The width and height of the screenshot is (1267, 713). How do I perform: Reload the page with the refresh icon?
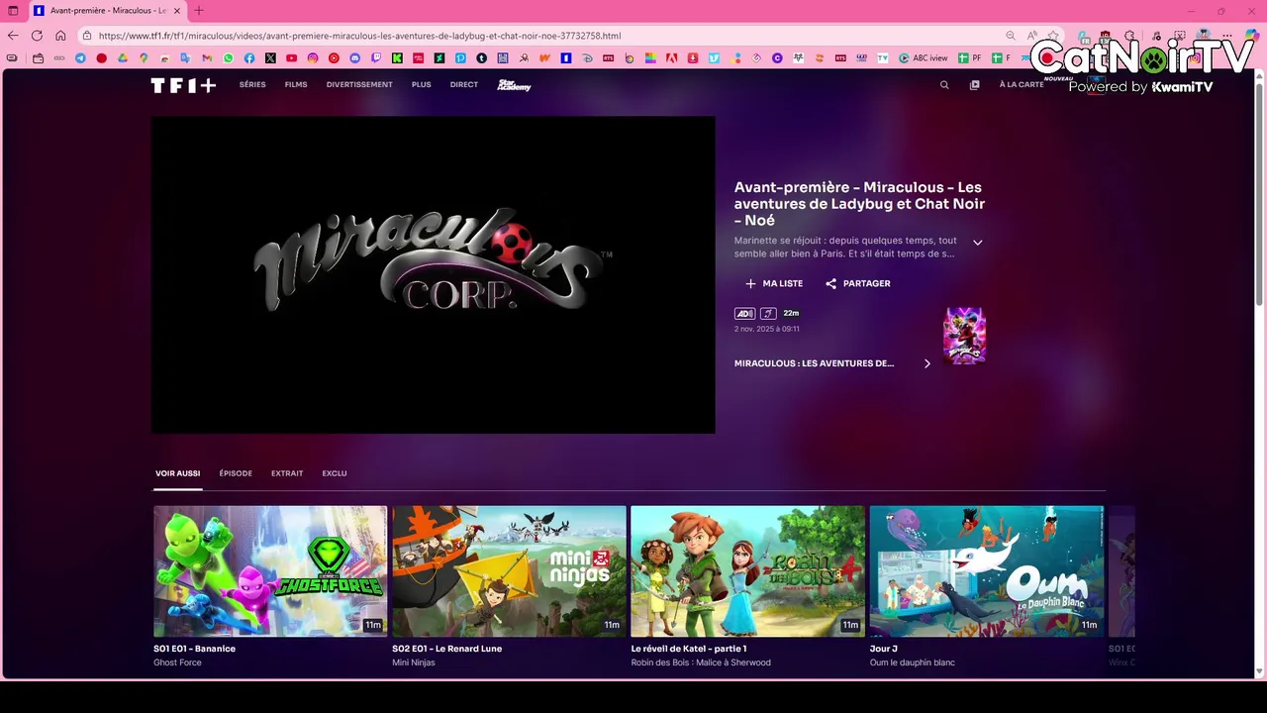pyautogui.click(x=37, y=36)
